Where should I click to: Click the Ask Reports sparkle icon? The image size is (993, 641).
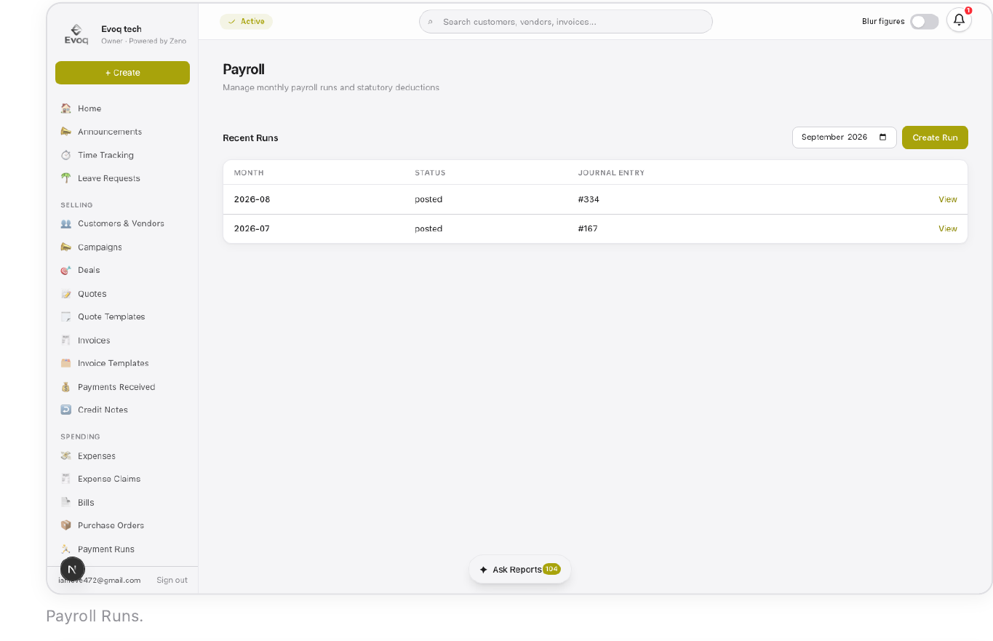tap(484, 570)
